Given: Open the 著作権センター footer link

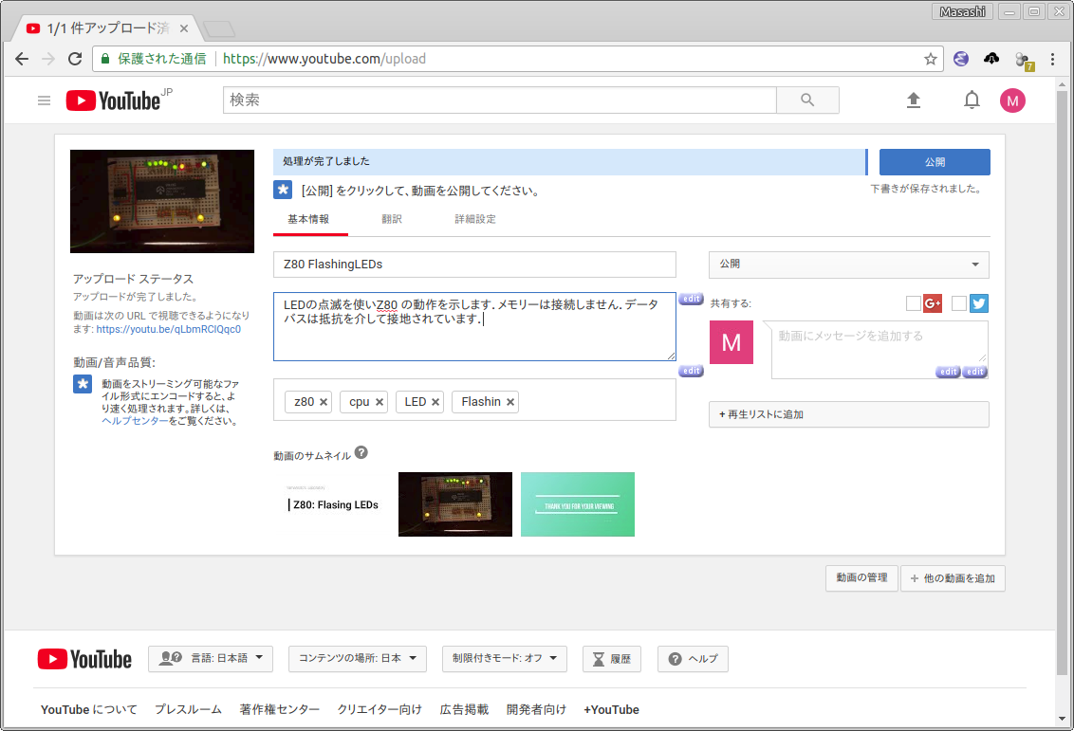Looking at the screenshot, I should tap(280, 710).
